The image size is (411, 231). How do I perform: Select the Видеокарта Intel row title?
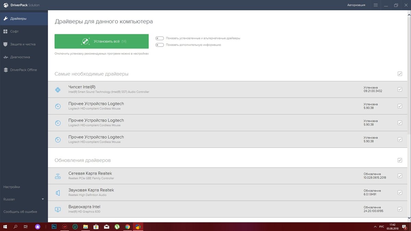coord(84,207)
